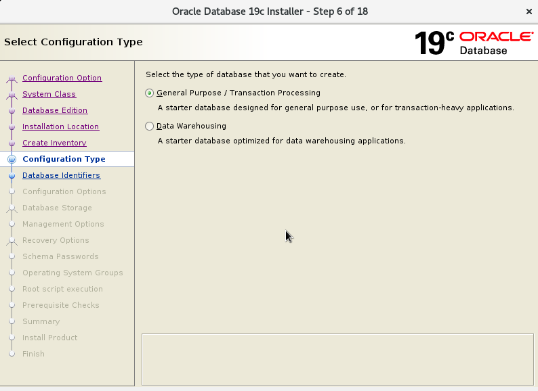Select Configuration Type in the step list

[x=64, y=159]
